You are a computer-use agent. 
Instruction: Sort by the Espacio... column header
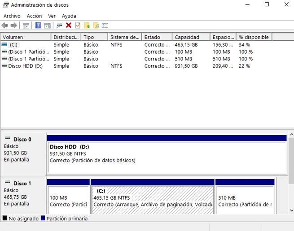tap(224, 37)
